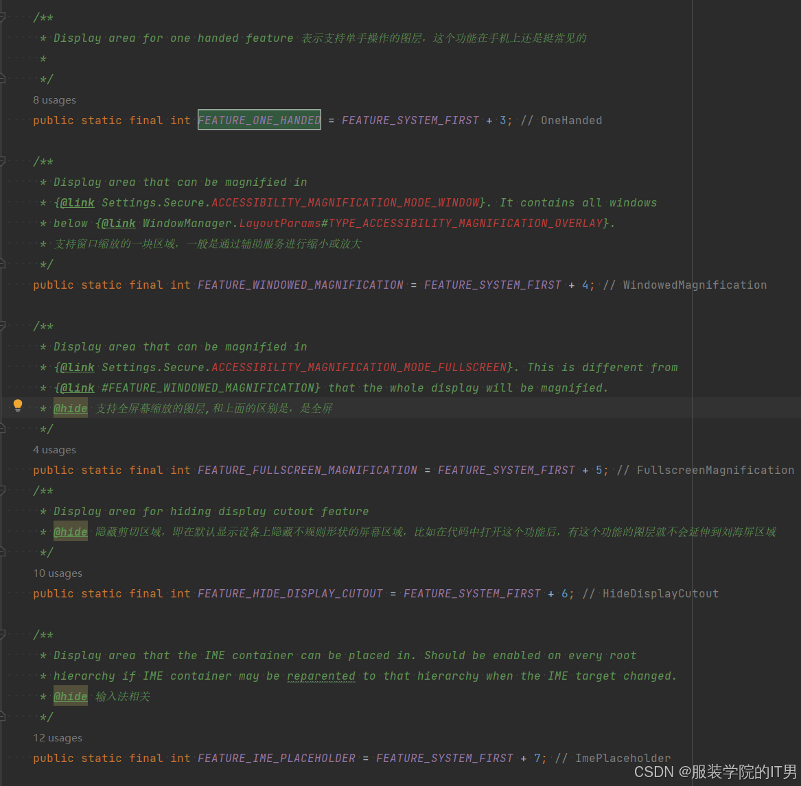801x786 pixels.
Task: Select FEATURE_FULLSCREEN_MAGNIFICATION constant name
Action: [307, 470]
